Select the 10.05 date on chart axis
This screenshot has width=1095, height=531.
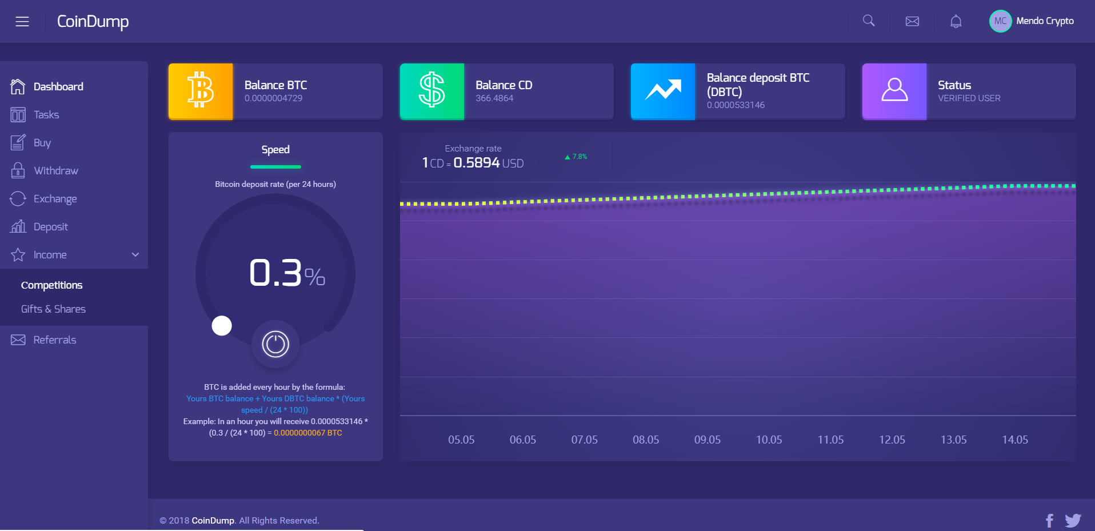pos(769,440)
